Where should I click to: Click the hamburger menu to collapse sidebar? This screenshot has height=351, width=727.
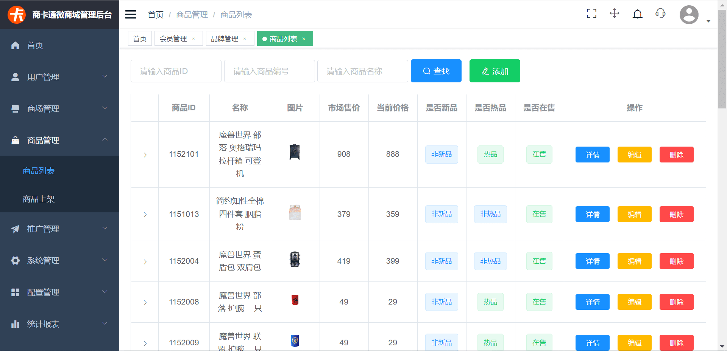130,14
